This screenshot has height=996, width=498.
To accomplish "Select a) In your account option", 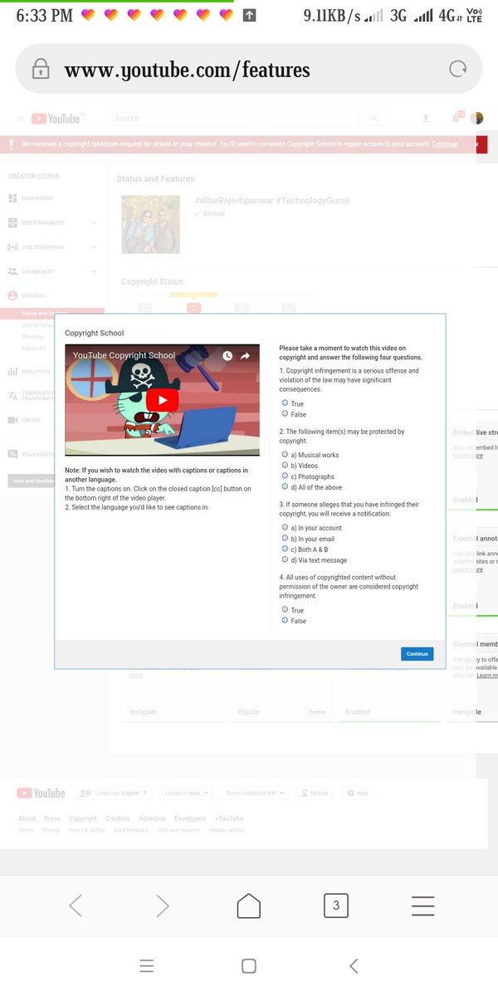I will click(285, 527).
